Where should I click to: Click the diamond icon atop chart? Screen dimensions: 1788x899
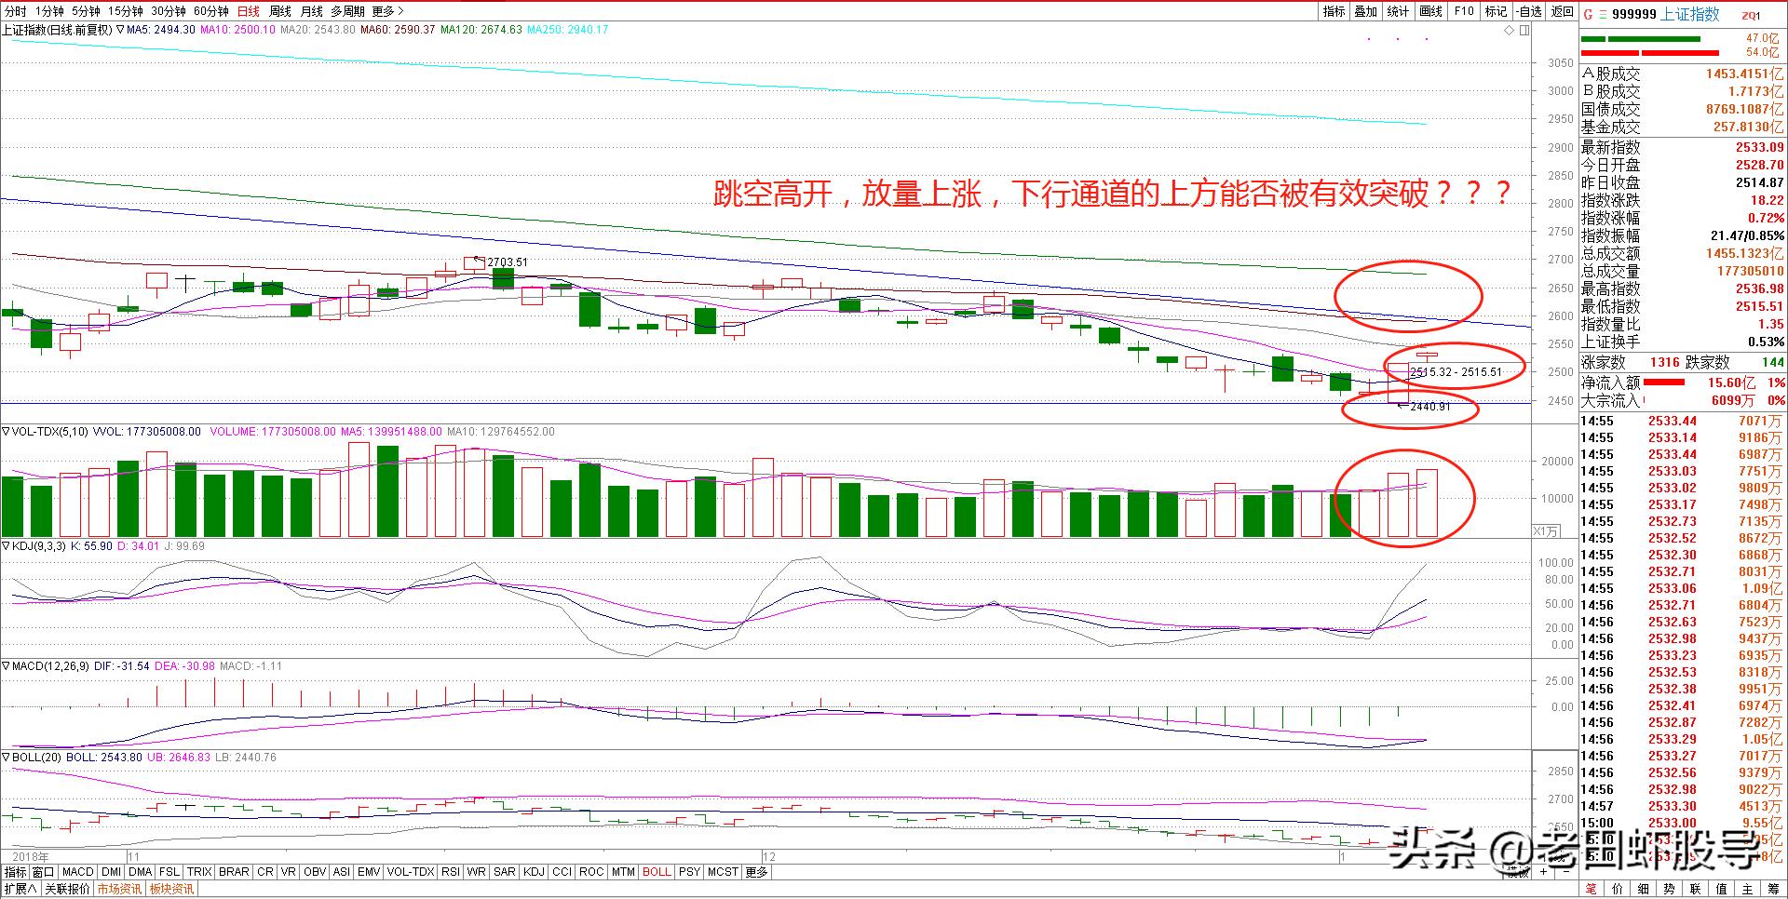click(1510, 30)
